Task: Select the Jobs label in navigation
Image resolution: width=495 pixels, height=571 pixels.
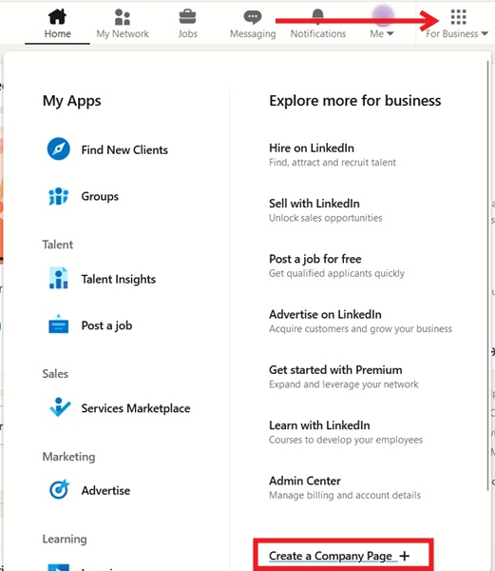Action: pyautogui.click(x=187, y=34)
